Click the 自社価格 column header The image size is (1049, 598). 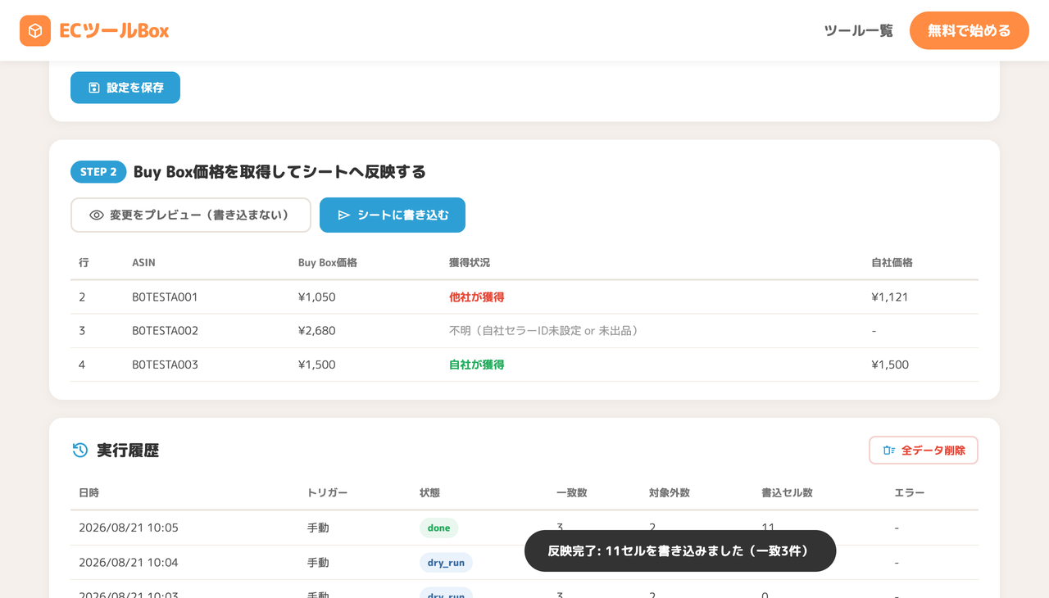[892, 263]
